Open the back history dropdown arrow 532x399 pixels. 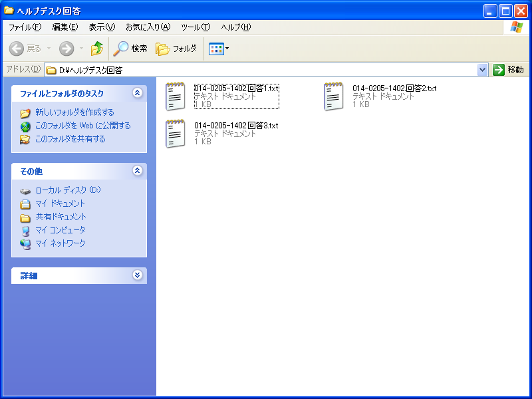pyautogui.click(x=49, y=49)
